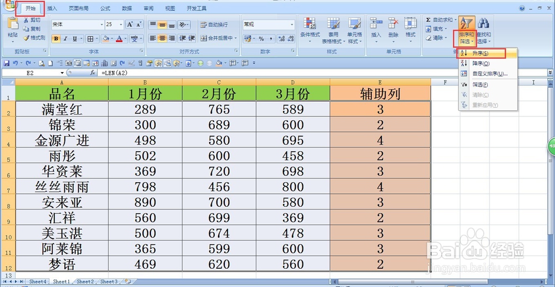Toggle middle vertical alignment
Viewport: 555px width, 287px height.
tap(162, 24)
